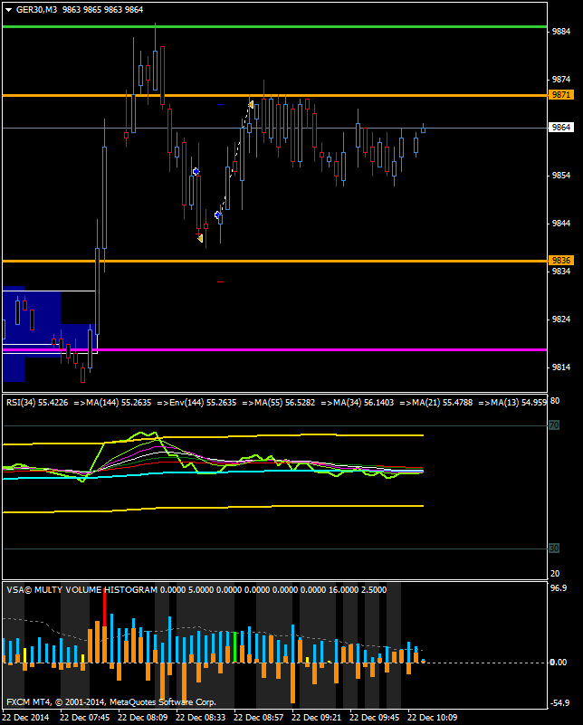Click the blue trade arrow near 9845
This screenshot has height=725, width=583.
218,215
